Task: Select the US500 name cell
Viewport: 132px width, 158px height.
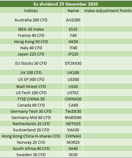Action: pos(73,79)
